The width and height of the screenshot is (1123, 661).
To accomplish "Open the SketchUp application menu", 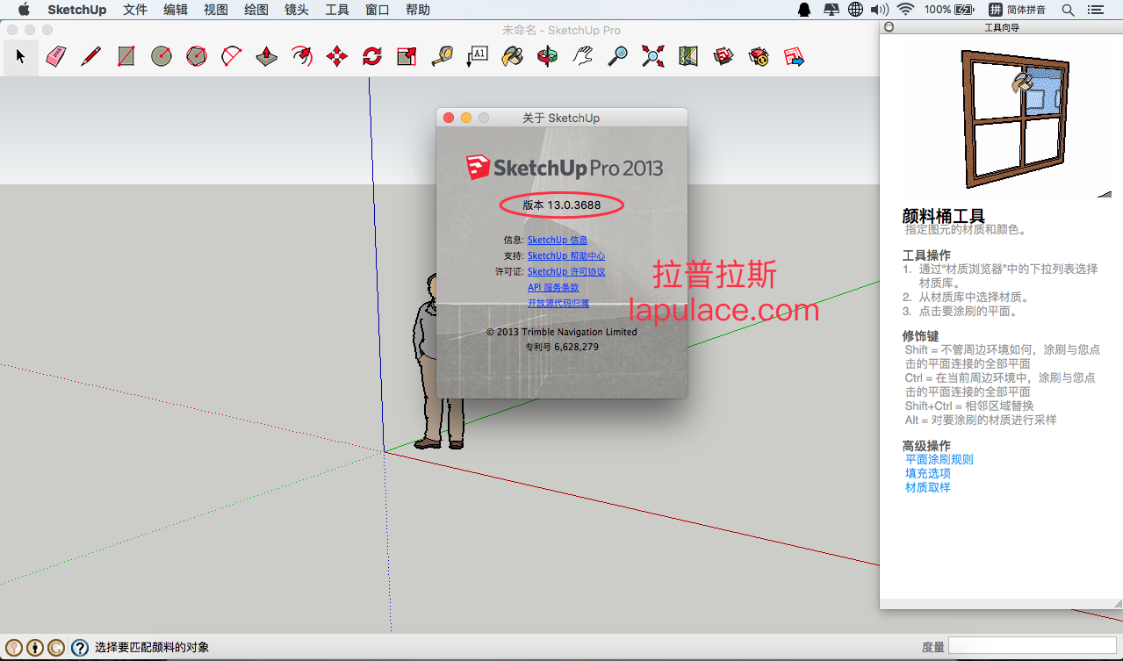I will (x=77, y=10).
